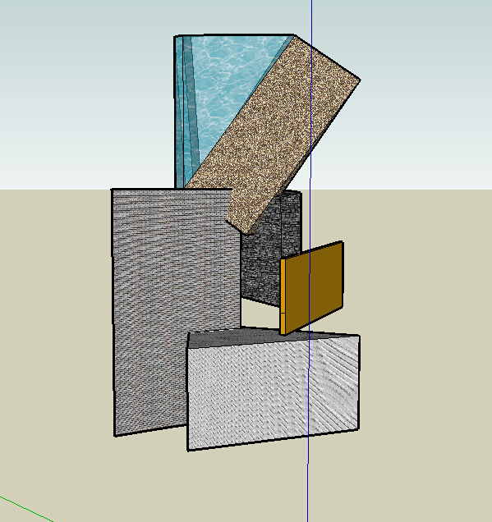Viewport: 492px width, 522px height.
Task: Select the sandy granite slanted slab face
Action: (274, 133)
